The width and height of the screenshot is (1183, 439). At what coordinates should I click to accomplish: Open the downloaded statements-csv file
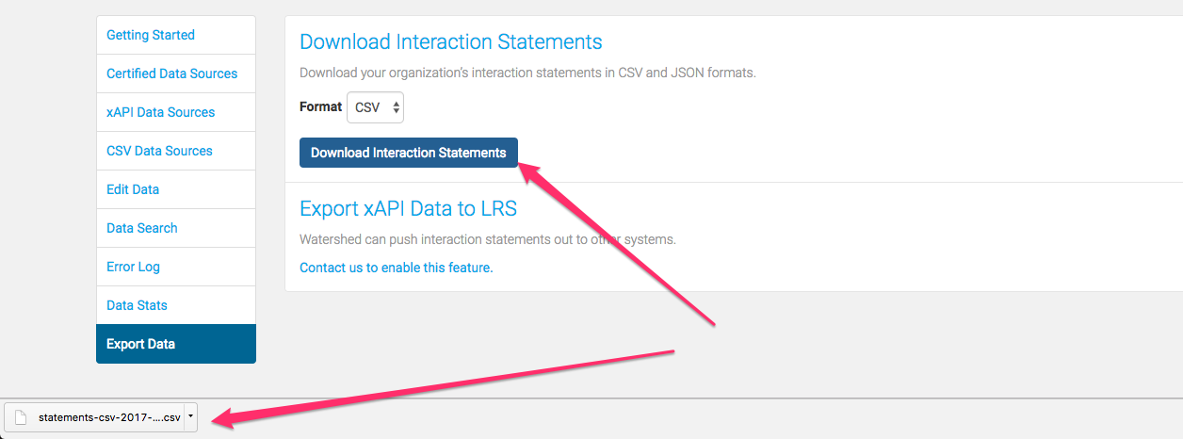click(108, 416)
